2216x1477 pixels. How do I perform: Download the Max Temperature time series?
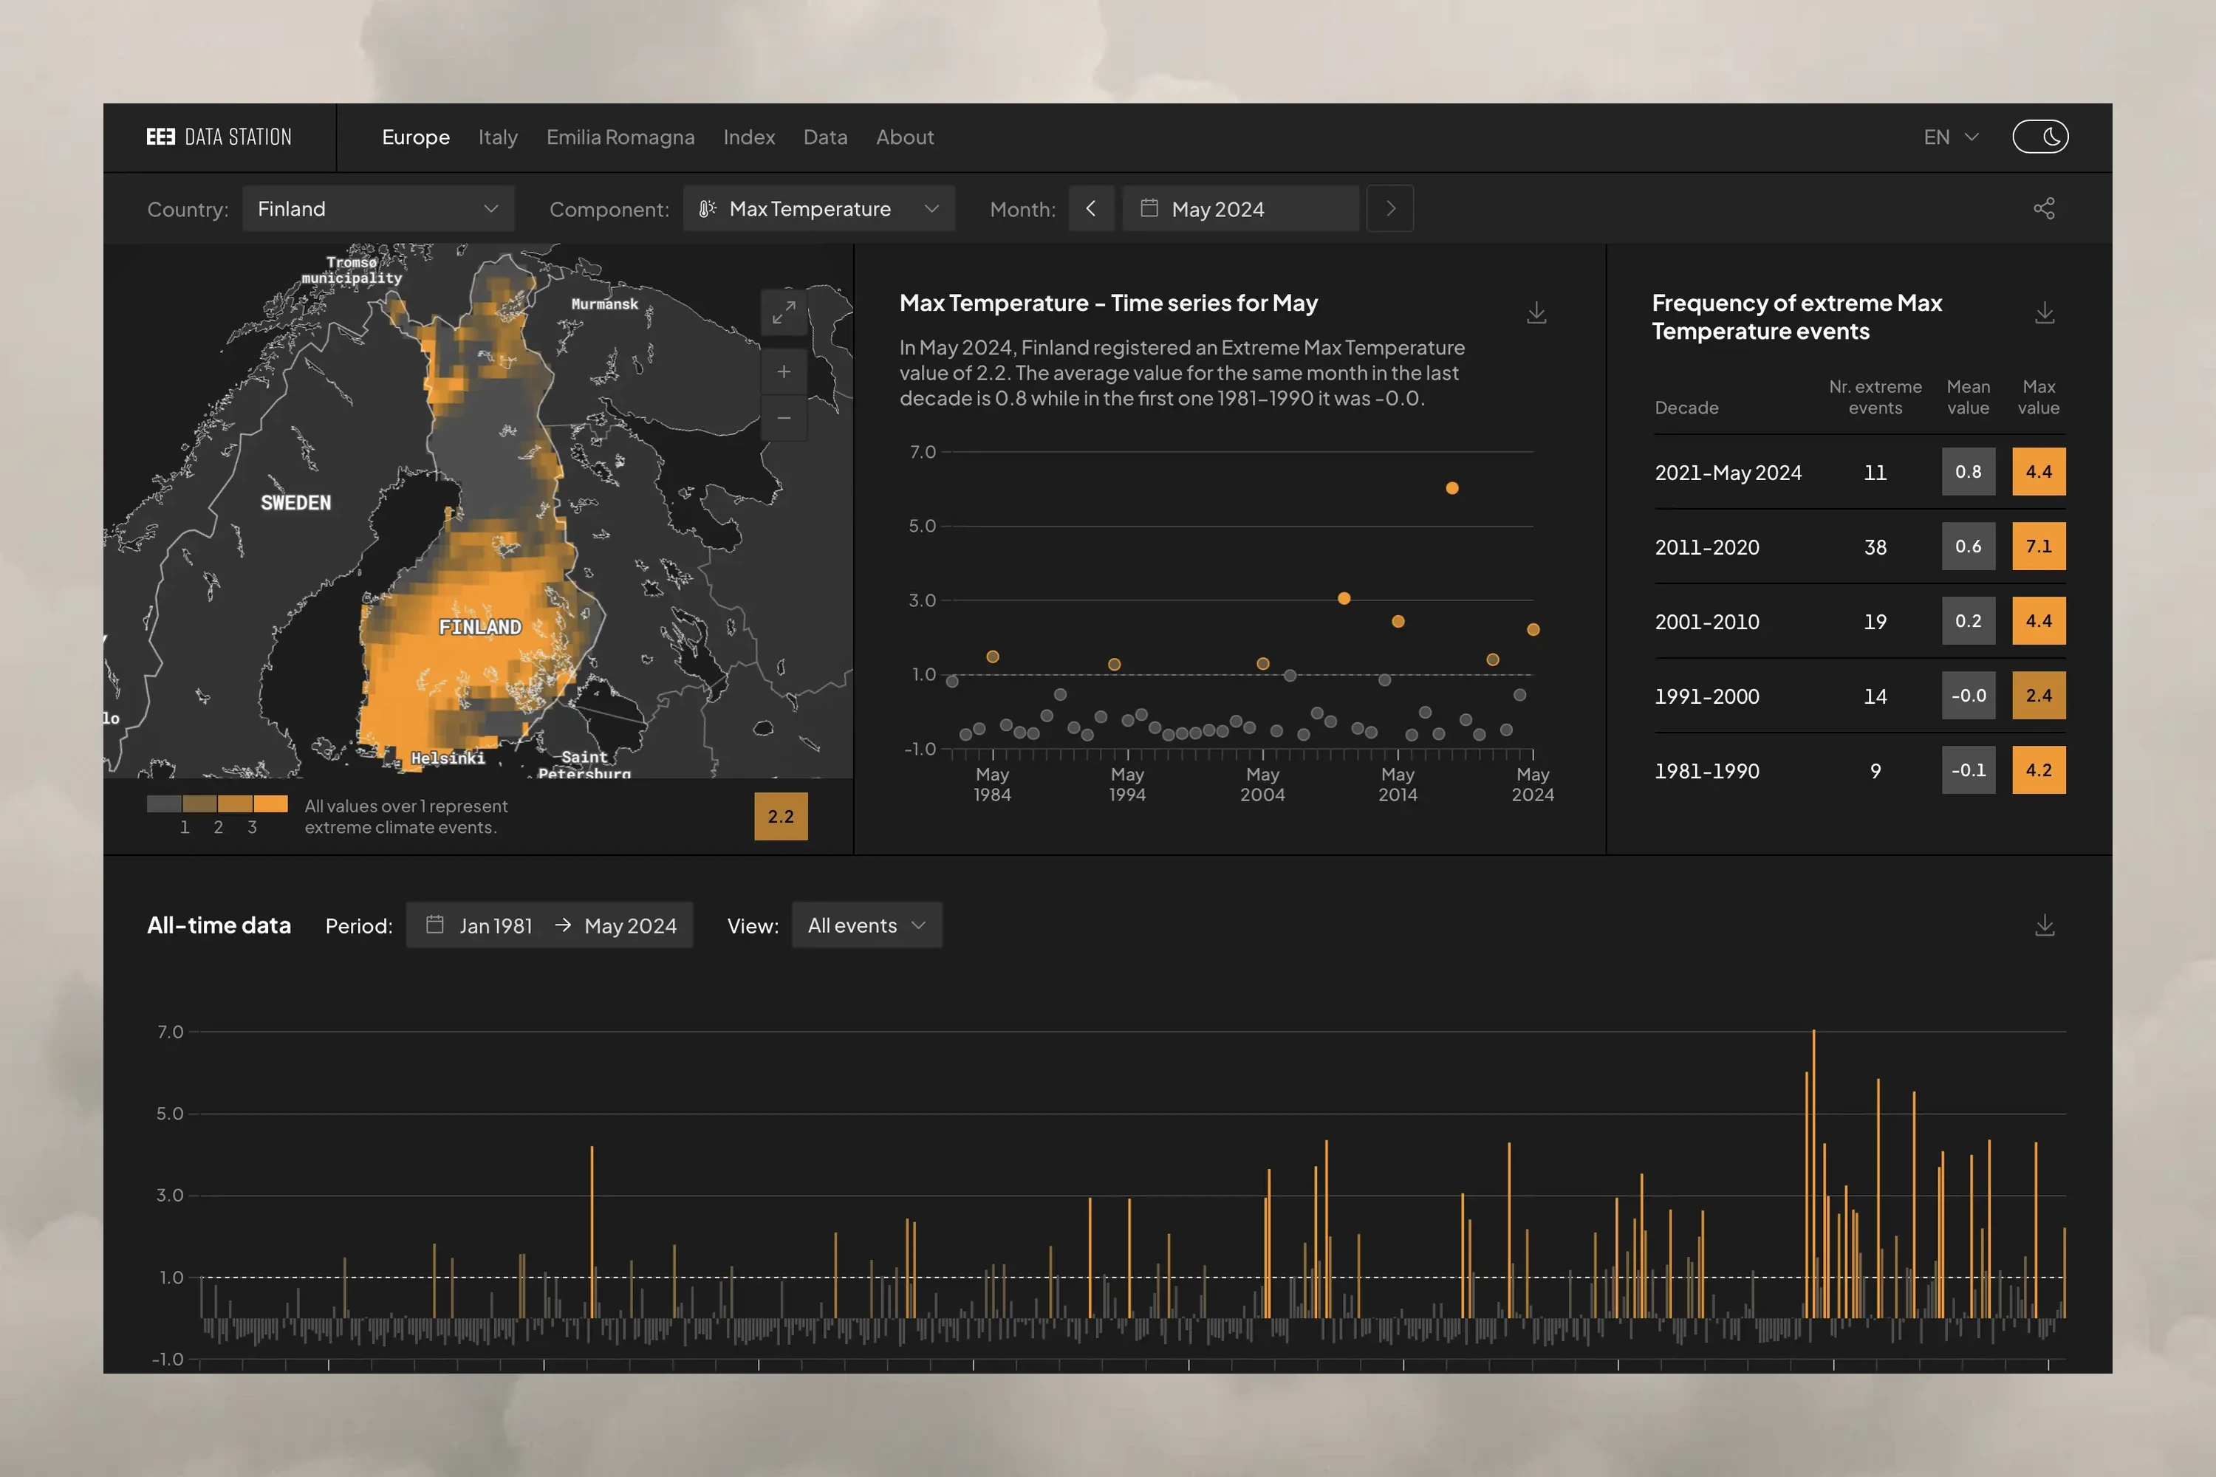click(1536, 312)
